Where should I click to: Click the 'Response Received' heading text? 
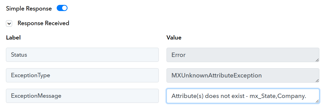(43, 23)
